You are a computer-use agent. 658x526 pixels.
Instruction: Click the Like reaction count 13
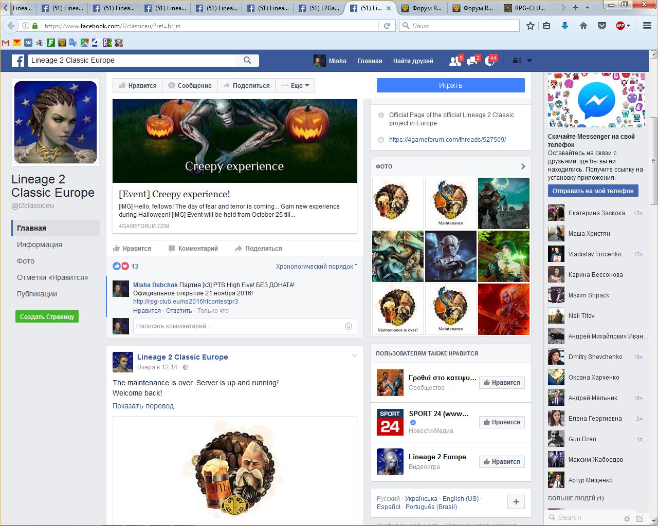click(135, 266)
